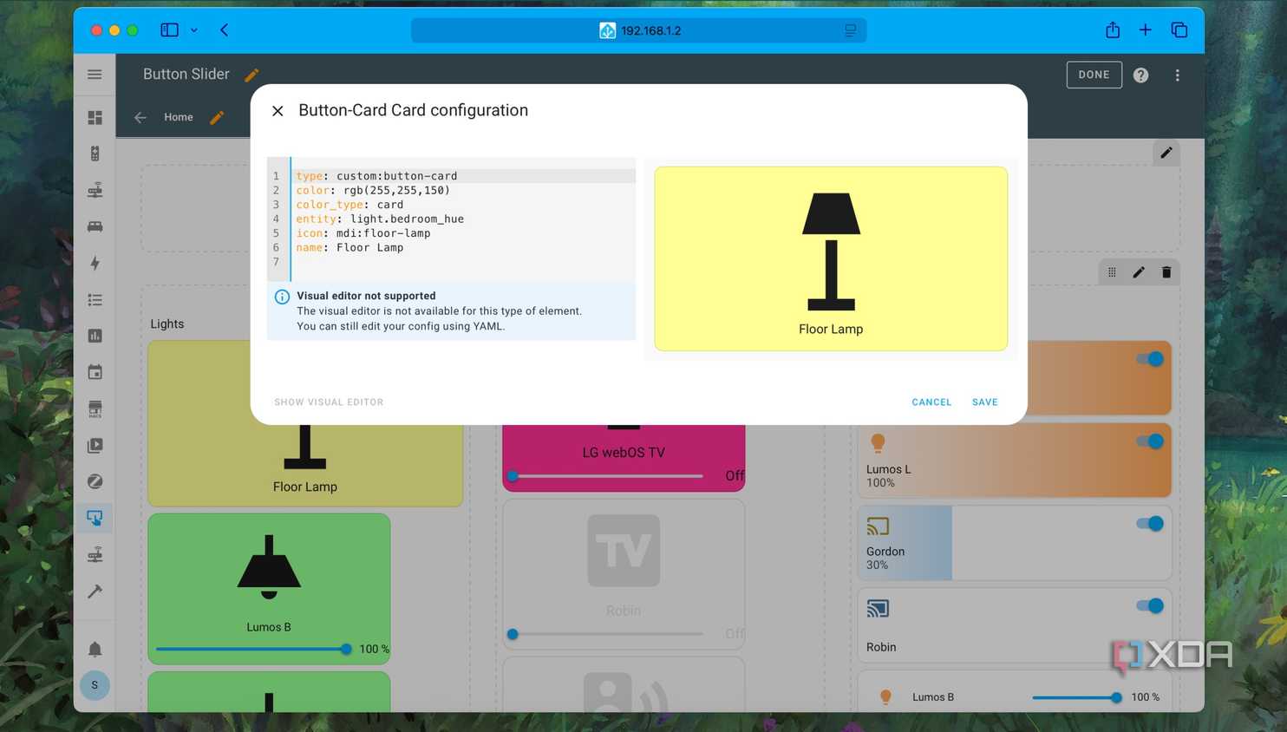Open the Notifications bell
Screen dimensions: 1287x732
click(x=95, y=649)
